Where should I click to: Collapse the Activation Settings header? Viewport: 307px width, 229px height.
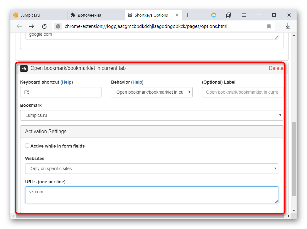coord(152,131)
